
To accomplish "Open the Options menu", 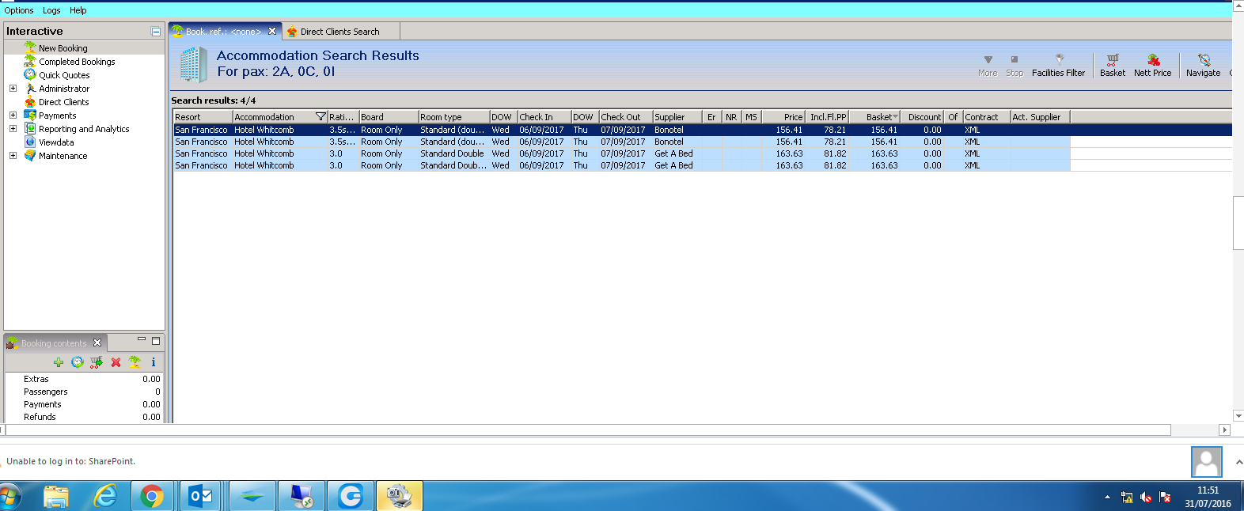I will [x=19, y=10].
